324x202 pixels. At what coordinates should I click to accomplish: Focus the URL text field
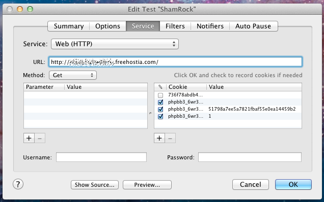[175, 62]
